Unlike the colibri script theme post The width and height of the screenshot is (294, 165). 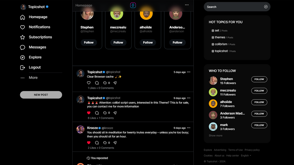coord(89,113)
